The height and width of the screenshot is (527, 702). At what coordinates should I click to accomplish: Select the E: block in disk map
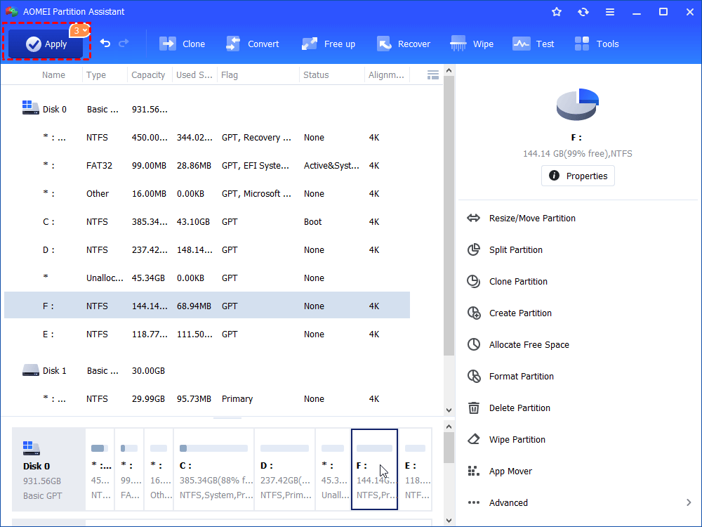[416, 469]
